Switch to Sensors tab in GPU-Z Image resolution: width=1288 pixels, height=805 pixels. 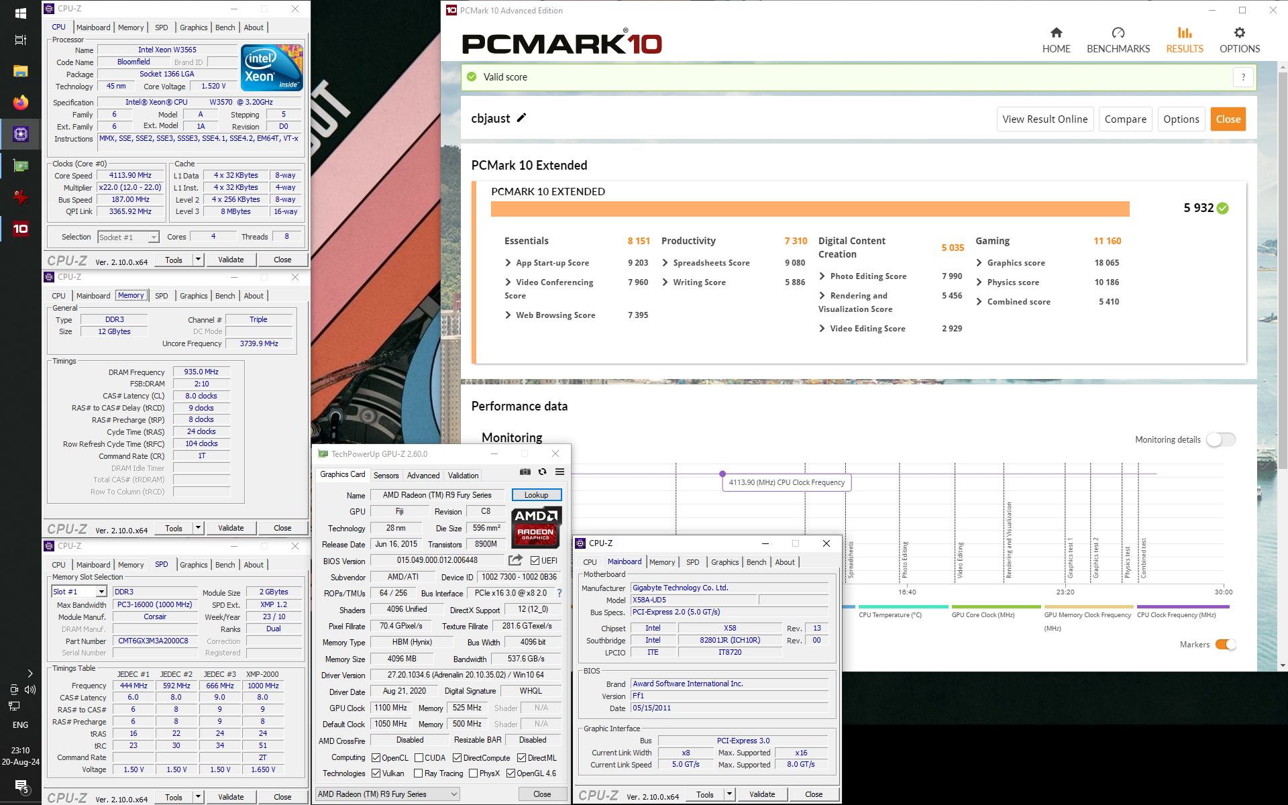[x=386, y=476]
